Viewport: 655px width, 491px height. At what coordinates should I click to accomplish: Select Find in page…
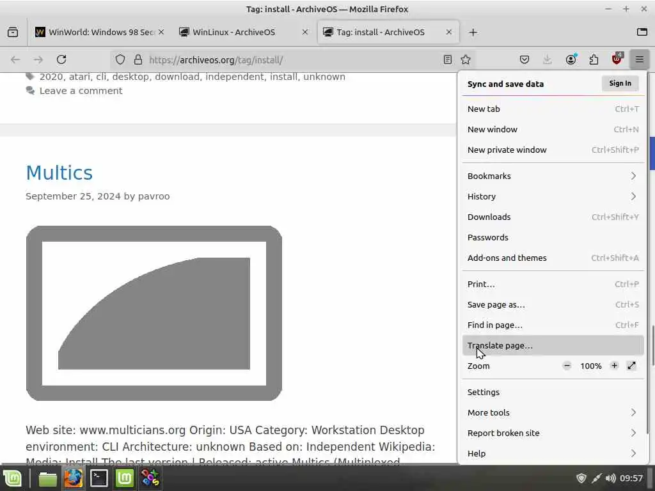(553, 325)
